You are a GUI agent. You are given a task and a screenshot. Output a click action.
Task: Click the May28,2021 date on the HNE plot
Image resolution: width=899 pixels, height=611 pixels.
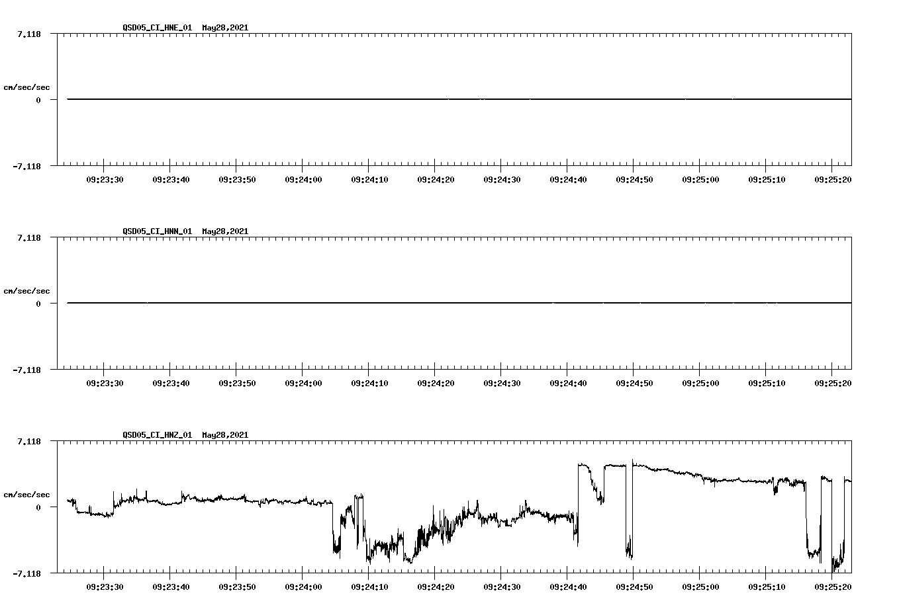(224, 28)
